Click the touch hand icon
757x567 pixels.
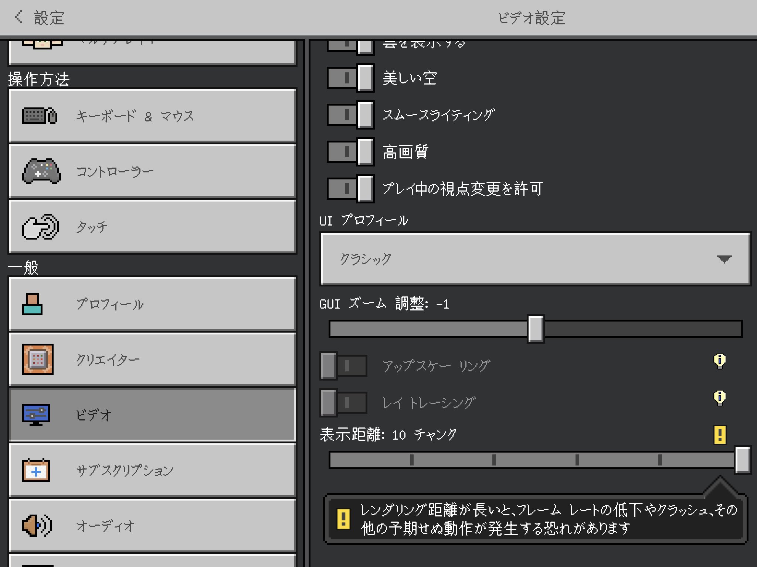coord(41,227)
